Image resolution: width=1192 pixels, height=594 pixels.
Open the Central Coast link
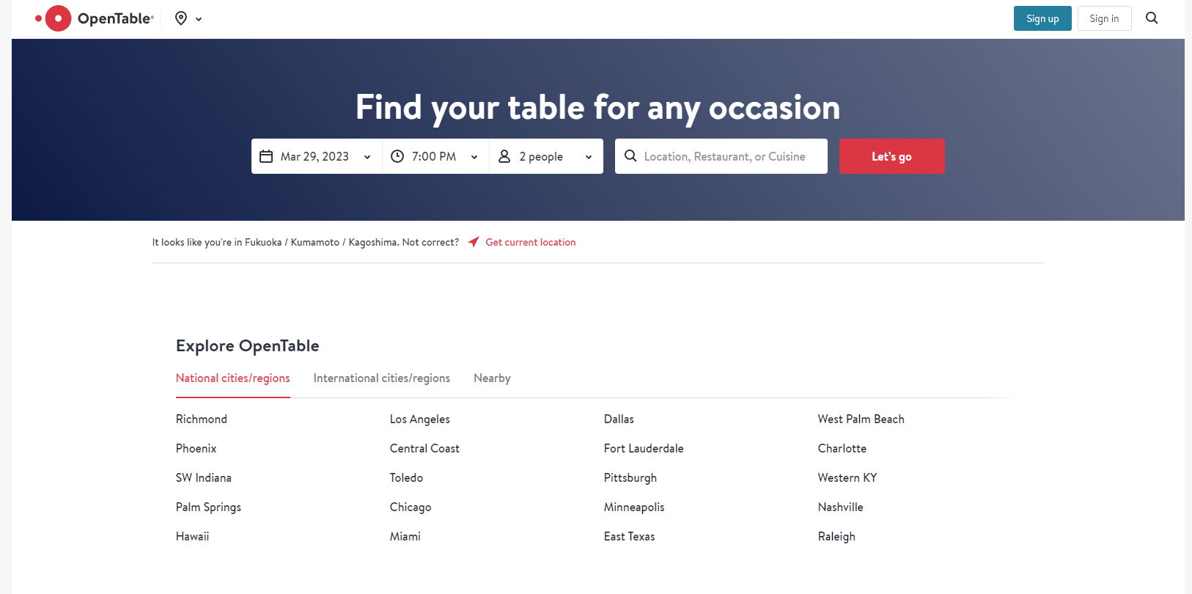[x=424, y=448]
